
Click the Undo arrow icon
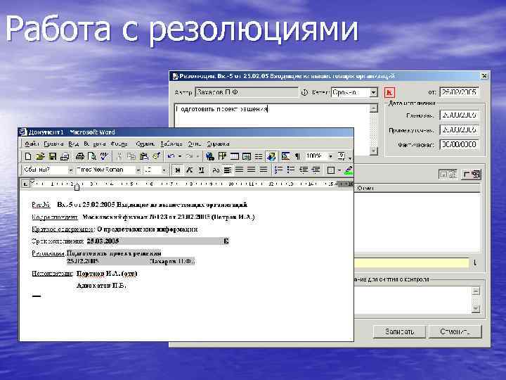click(171, 157)
